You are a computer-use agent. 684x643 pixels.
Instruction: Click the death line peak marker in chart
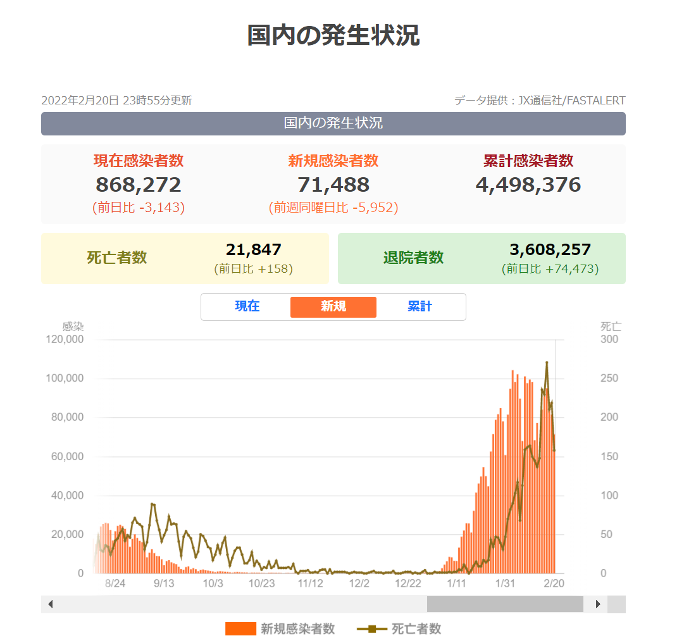coord(547,363)
